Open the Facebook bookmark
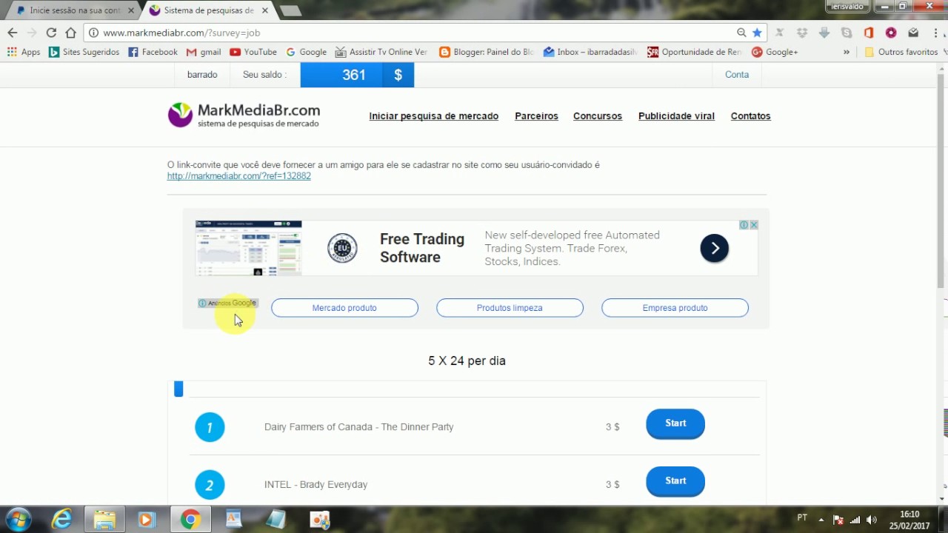 pos(153,52)
